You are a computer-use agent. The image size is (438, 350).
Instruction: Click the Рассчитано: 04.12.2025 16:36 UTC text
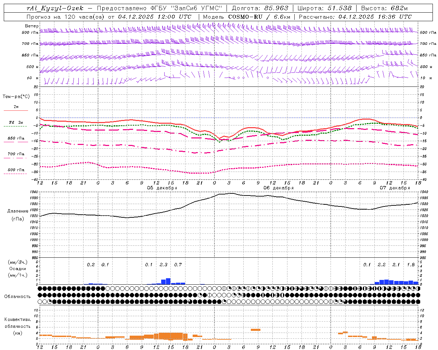coord(355,17)
